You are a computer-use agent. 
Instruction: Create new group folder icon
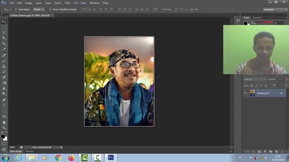pyautogui.click(x=270, y=152)
